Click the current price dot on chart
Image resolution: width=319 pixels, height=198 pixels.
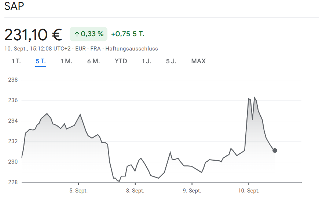click(x=275, y=150)
